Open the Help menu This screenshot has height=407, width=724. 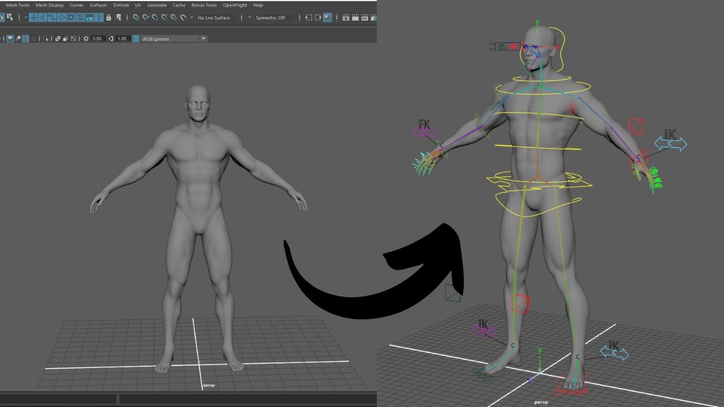(x=258, y=5)
